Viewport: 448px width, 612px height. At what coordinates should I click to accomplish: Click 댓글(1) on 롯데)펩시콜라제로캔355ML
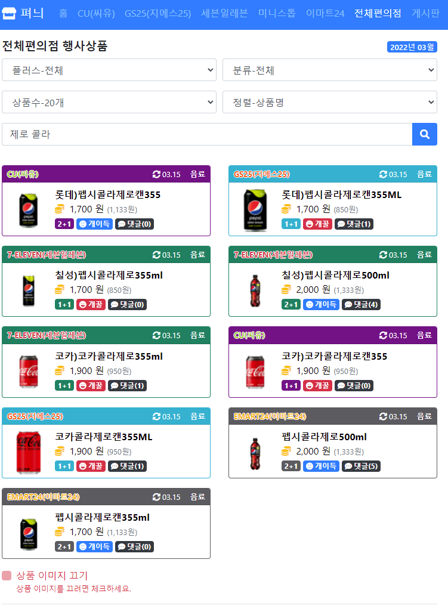(354, 224)
